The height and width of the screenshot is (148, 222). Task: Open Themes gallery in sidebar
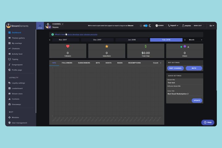pyautogui.click(x=16, y=38)
